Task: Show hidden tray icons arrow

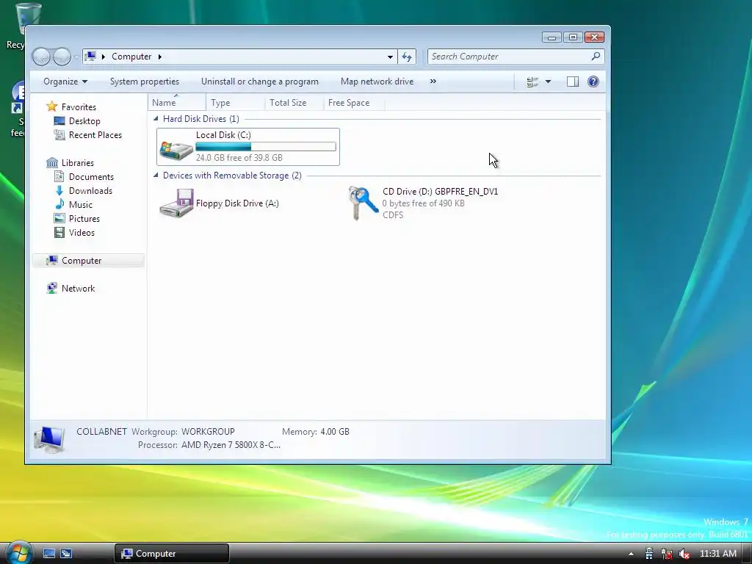Action: (x=631, y=554)
